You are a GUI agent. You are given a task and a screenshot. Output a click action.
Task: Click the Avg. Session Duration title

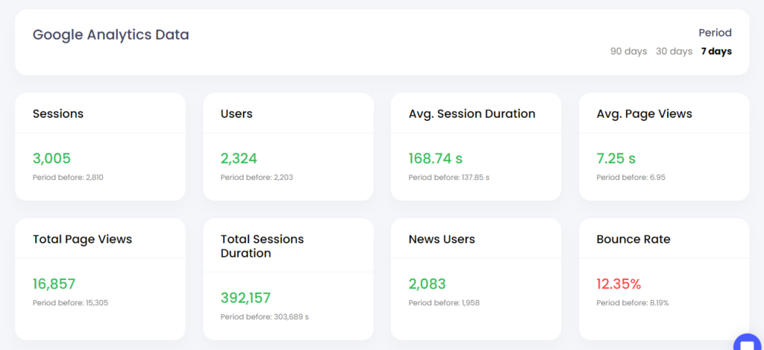coord(472,113)
